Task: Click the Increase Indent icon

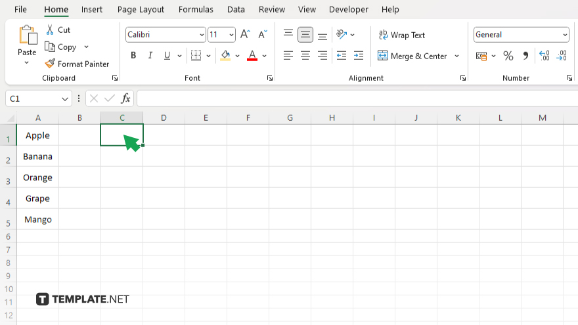Action: tap(358, 56)
